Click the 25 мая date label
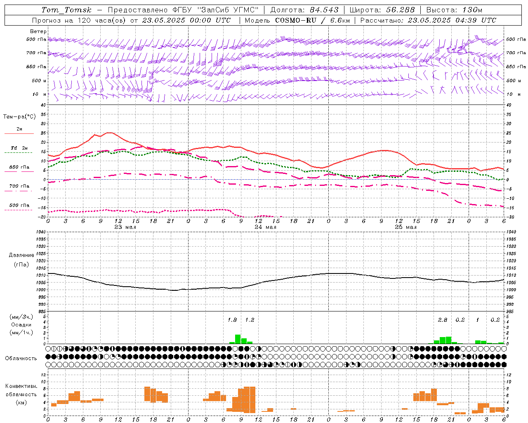Image resolution: width=528 pixels, height=423 pixels. [x=405, y=227]
